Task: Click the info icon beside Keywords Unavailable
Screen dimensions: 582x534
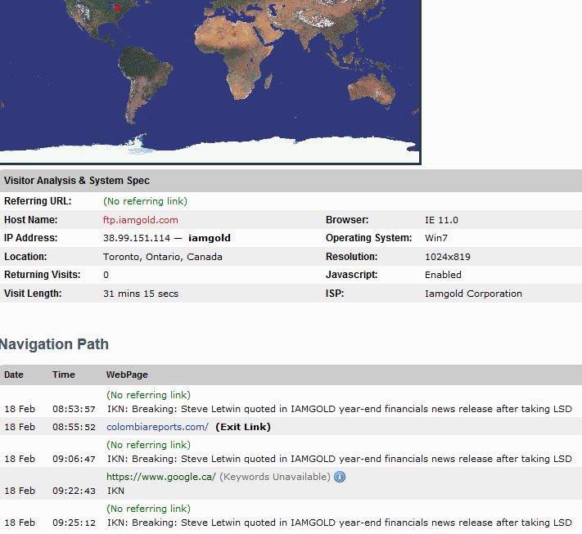Action: pos(340,477)
